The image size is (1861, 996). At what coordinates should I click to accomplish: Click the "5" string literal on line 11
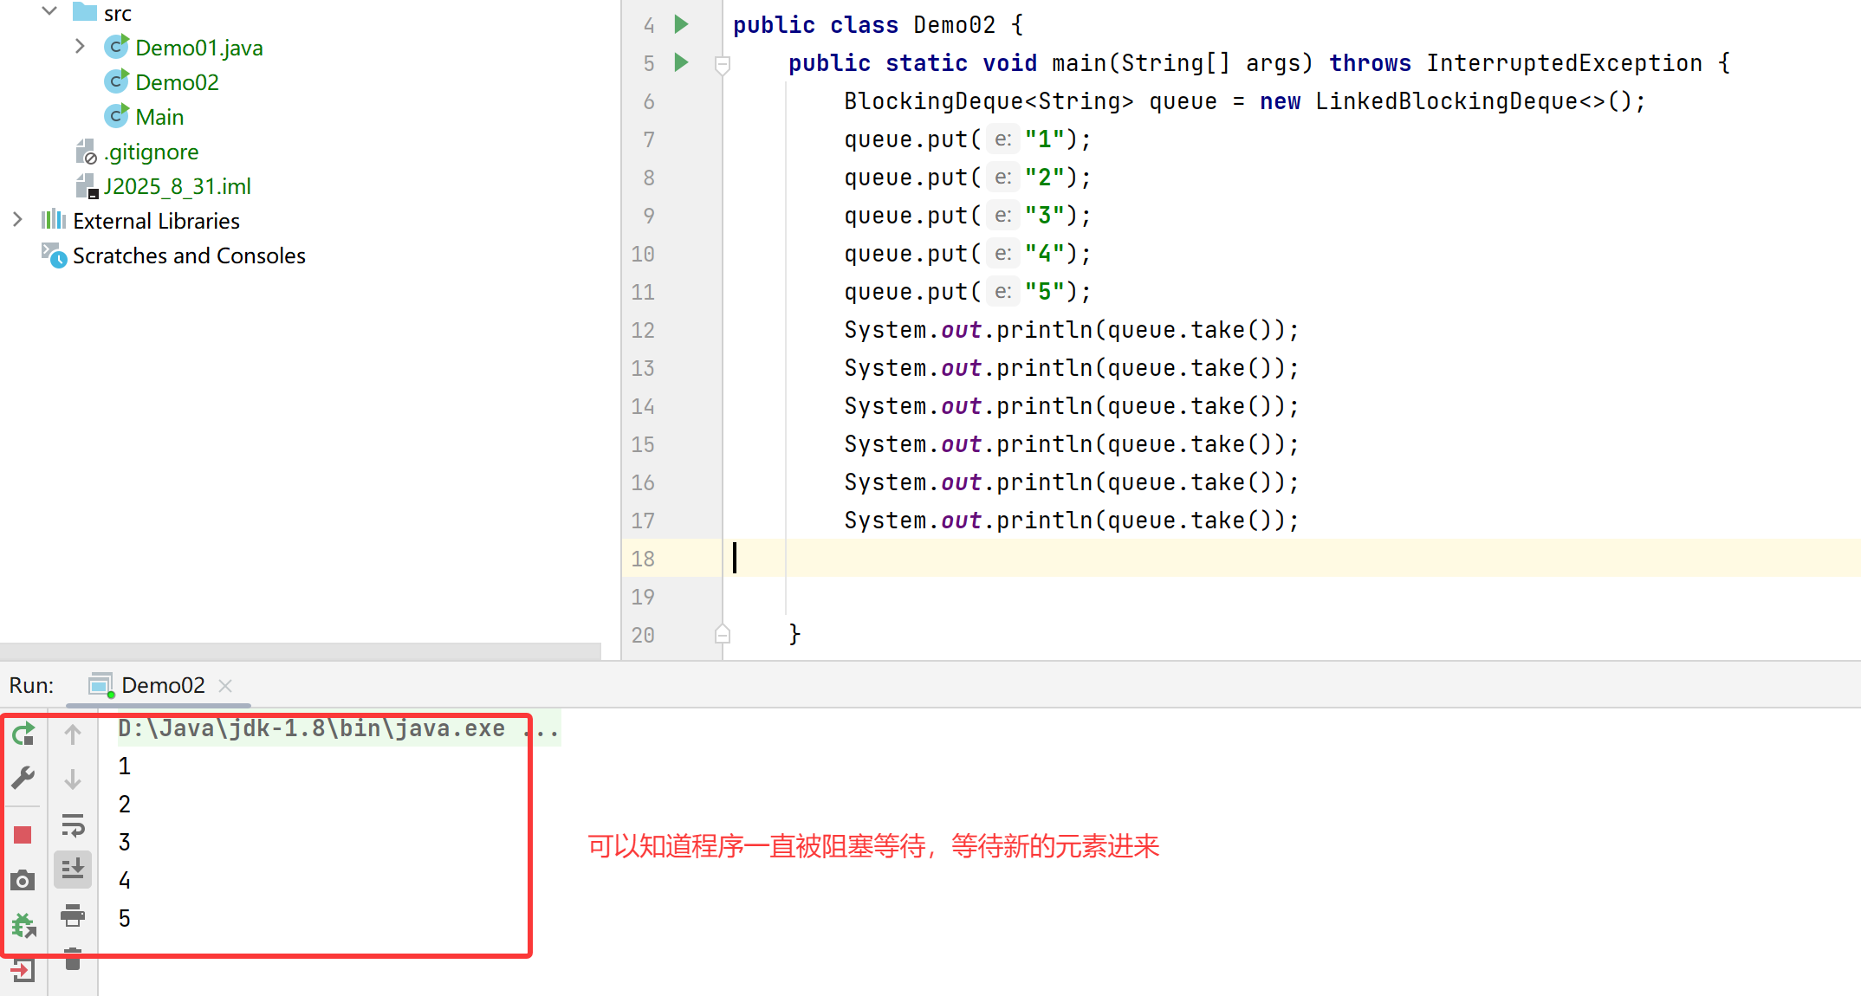(x=1045, y=292)
